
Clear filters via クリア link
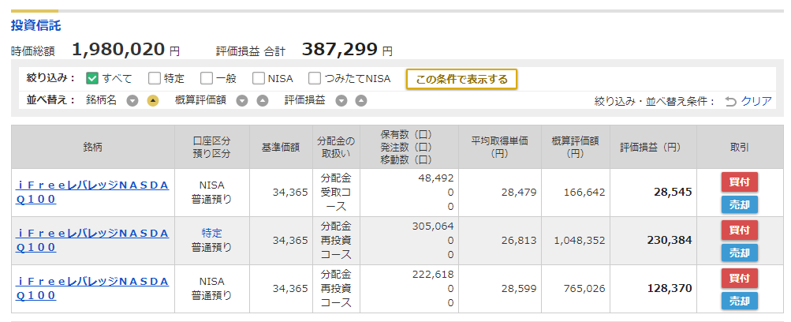pos(756,101)
